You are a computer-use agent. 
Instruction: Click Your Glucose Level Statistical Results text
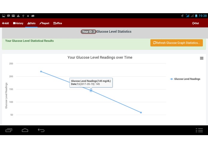pyautogui.click(x=29, y=41)
